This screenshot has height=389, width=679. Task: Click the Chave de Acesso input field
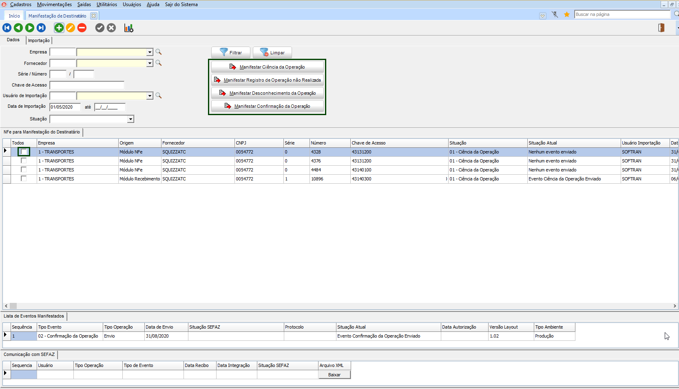(x=87, y=85)
